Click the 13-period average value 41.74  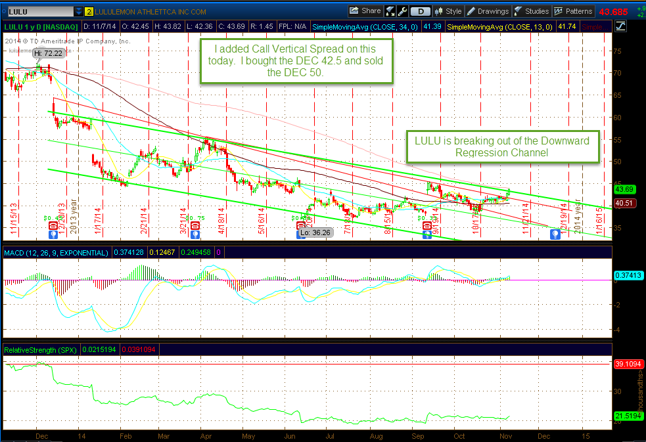coord(566,26)
